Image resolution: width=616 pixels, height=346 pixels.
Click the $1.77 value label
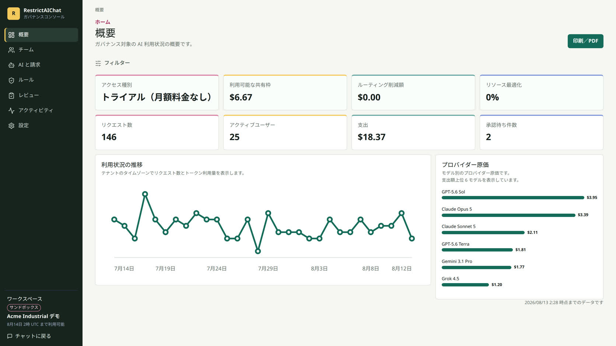tap(519, 267)
